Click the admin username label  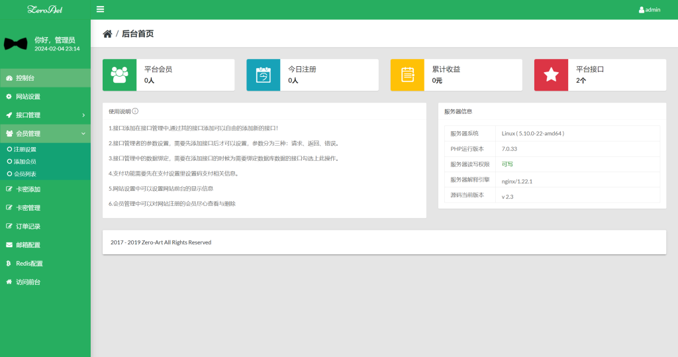[652, 9]
